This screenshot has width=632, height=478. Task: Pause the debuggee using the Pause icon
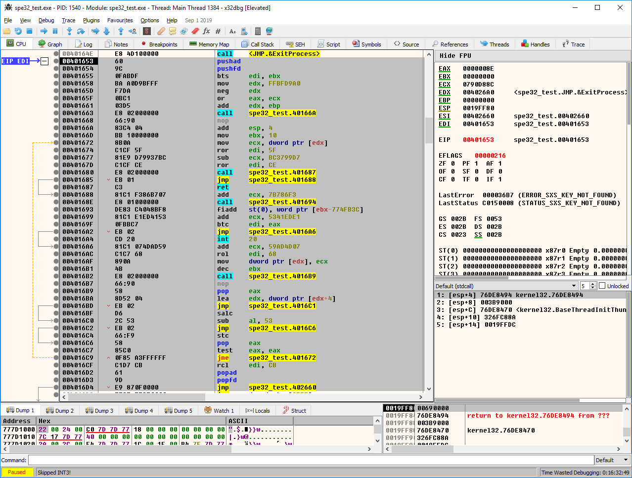pos(55,31)
